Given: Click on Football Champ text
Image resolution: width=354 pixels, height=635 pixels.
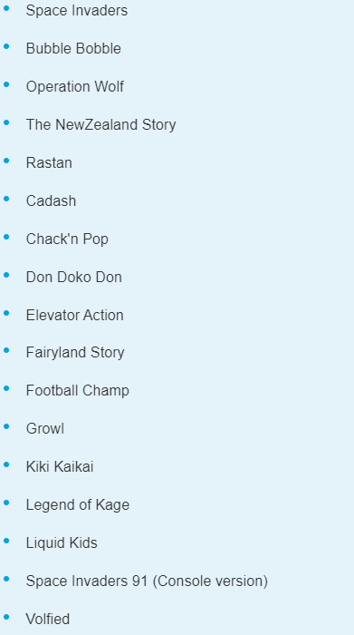Looking at the screenshot, I should pyautogui.click(x=78, y=390).
